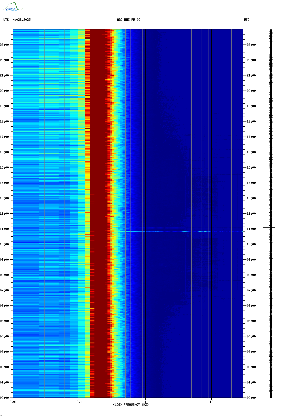
Task: Click the large spike on the seismogram trace
Action: click(271, 231)
